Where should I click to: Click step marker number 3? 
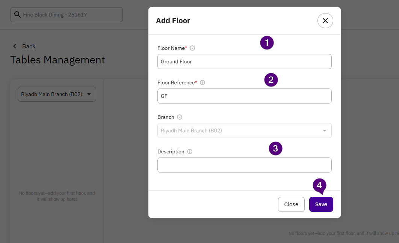[275, 148]
